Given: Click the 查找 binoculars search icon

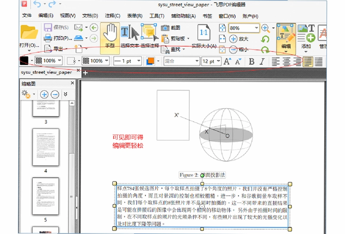Looking at the screenshot, I should [x=165, y=49].
